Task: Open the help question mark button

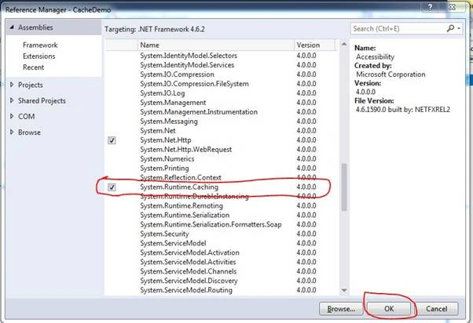Action: click(x=430, y=7)
